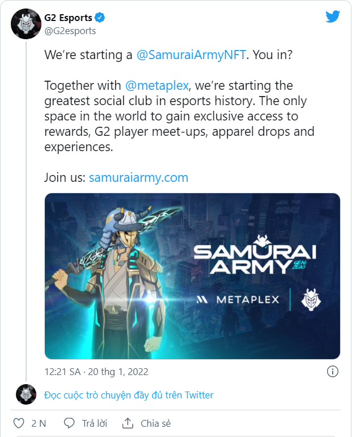This screenshot has width=352, height=437.
Task: Like the tweet with the heart icon
Action: pos(18,423)
